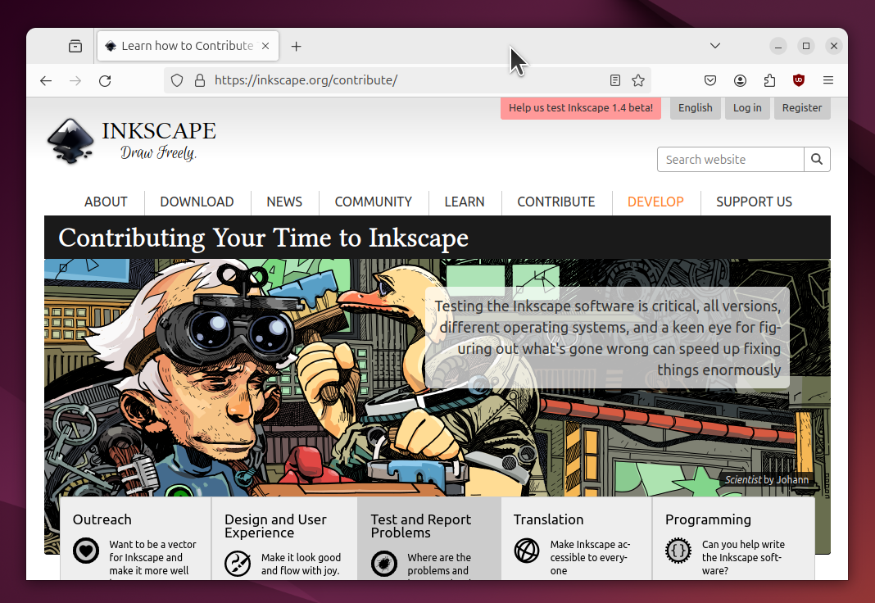
Task: Click 'Make Inkscape accessible to everyone' text
Action: coord(590,557)
